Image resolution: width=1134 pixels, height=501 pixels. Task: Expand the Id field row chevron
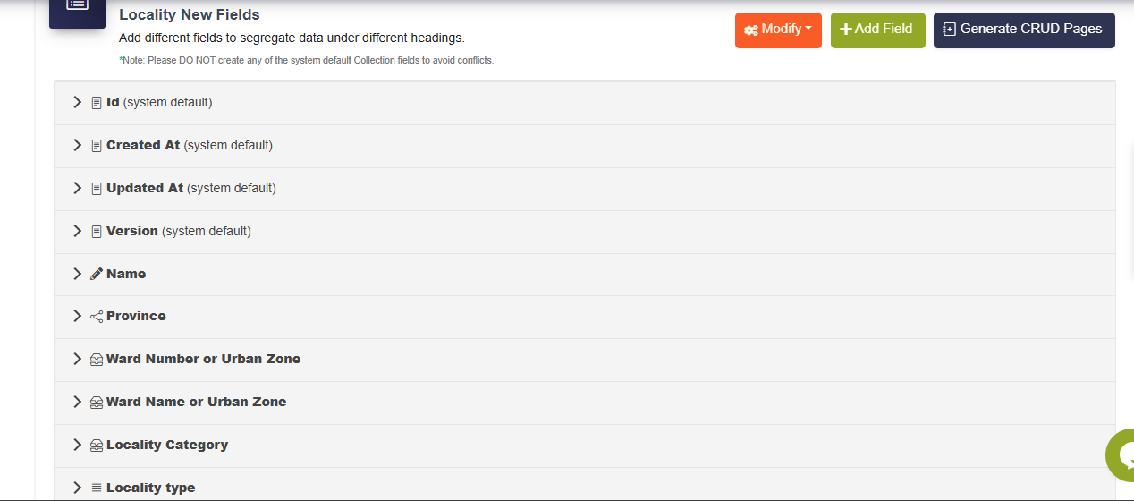tap(78, 103)
